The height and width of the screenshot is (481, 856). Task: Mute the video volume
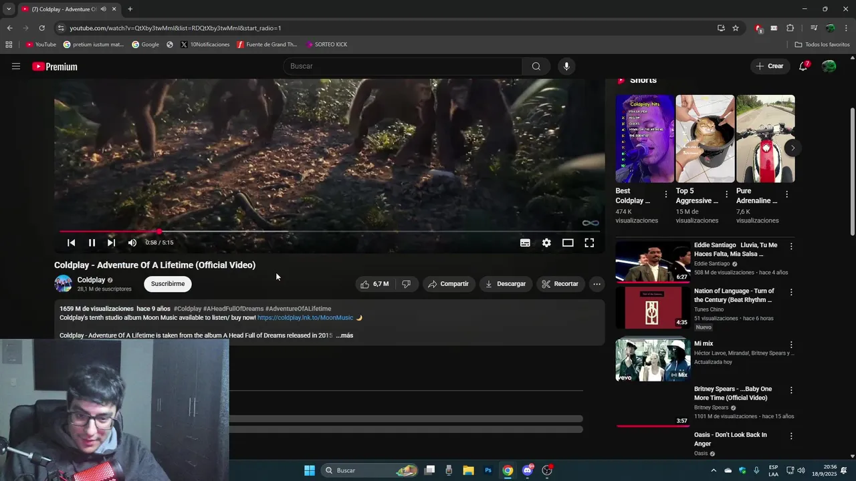(x=132, y=243)
